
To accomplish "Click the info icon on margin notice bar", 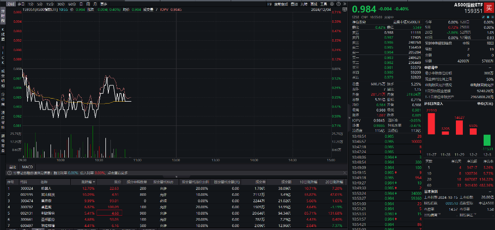I will [x=8, y=173].
